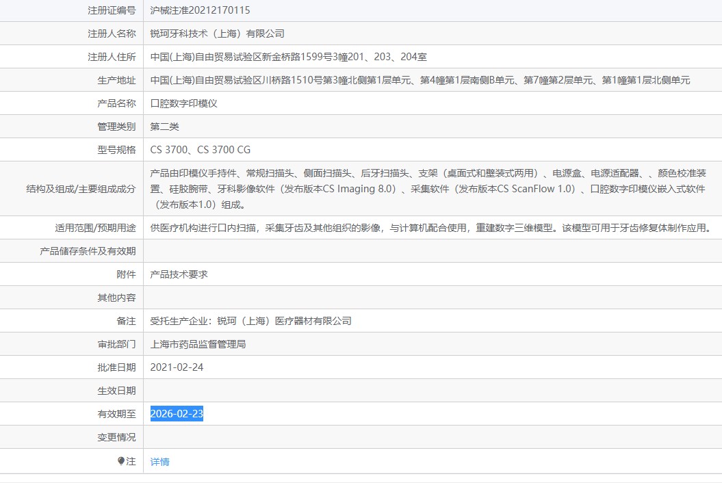Click the intended use text starting 供医疗机构进行口内扫描
Viewport: 722px width, 483px height.
pos(432,228)
